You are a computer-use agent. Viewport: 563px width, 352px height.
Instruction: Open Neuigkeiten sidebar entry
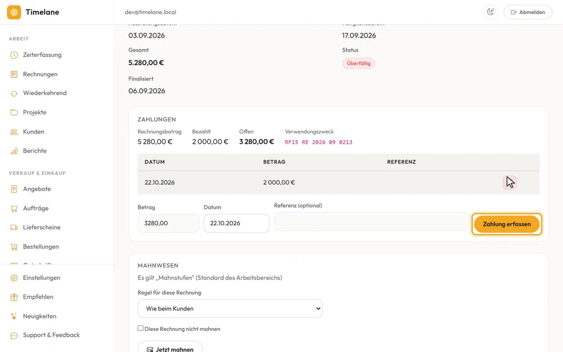tap(39, 316)
